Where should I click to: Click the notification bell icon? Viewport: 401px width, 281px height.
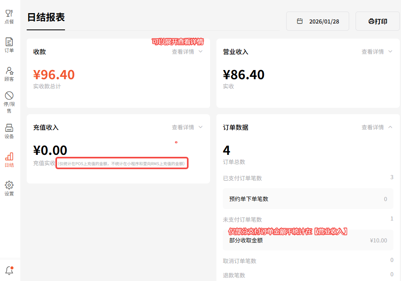pyautogui.click(x=9, y=271)
